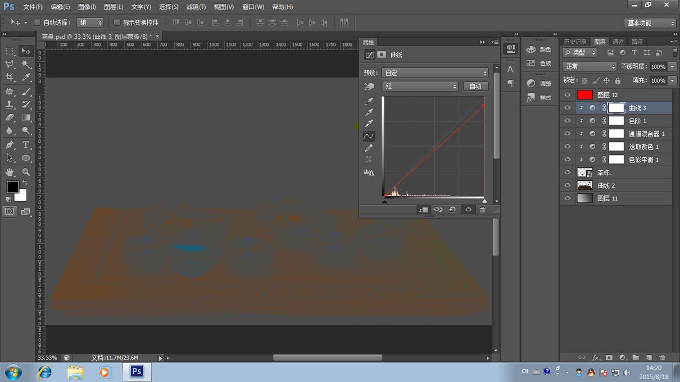
Task: Click the delete adjustment trash icon
Action: [x=482, y=210]
